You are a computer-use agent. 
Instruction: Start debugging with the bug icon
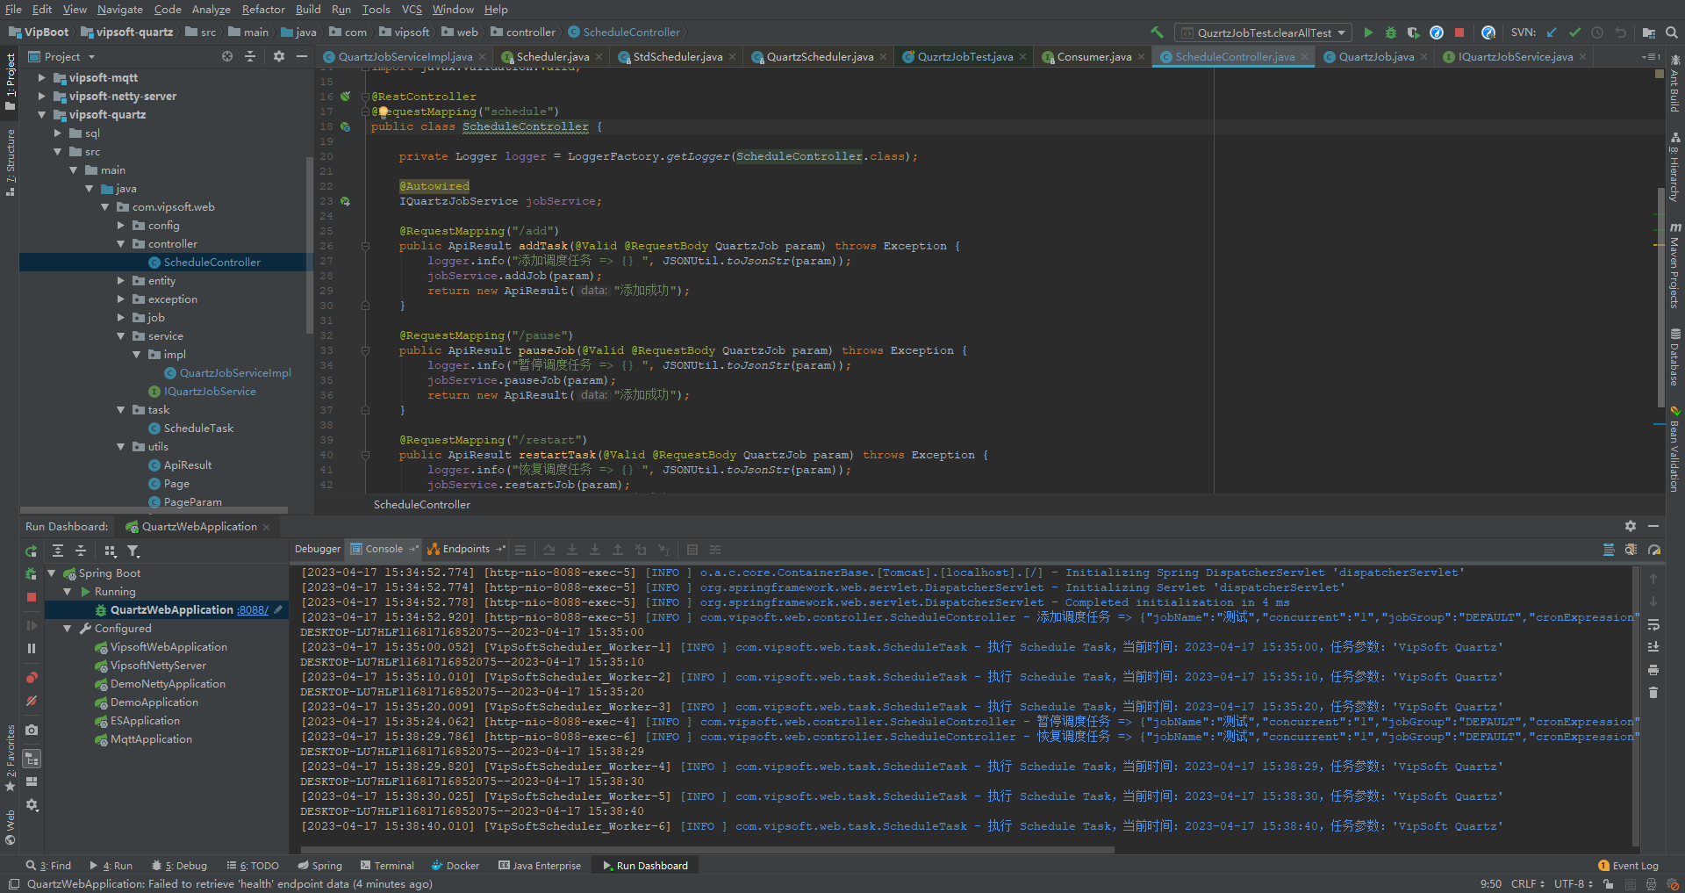(1390, 32)
